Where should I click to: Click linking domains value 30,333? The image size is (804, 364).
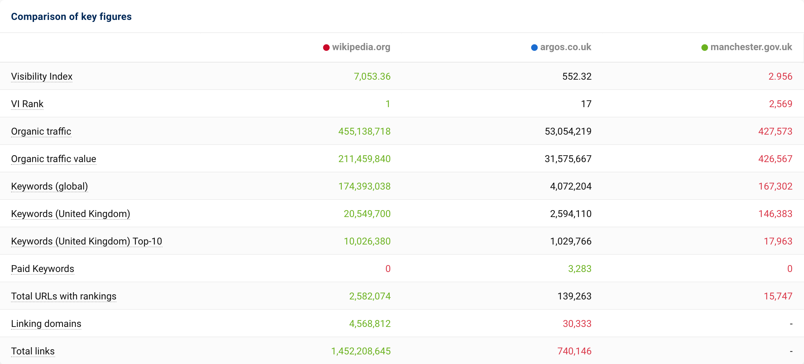pyautogui.click(x=577, y=323)
